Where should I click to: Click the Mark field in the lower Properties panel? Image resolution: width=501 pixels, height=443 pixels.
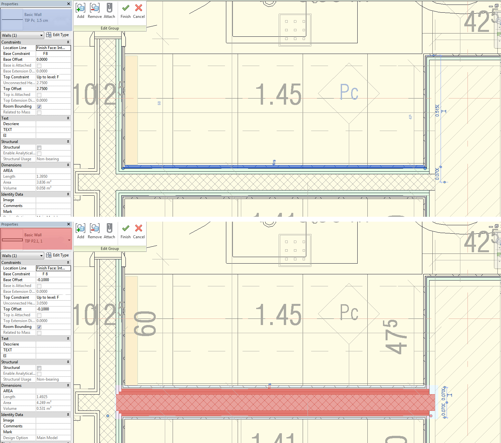click(53, 432)
